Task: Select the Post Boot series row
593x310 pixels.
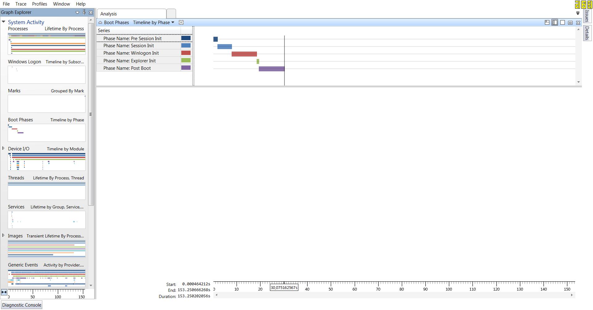Action: 139,68
